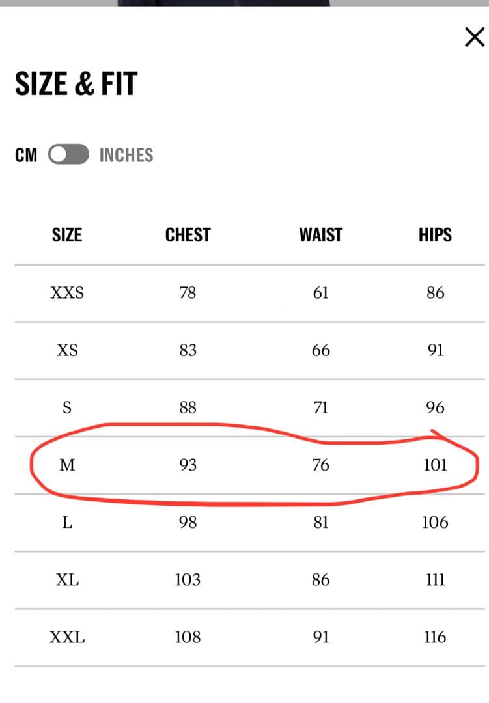Select the XXS size label
Screen dimensions: 489x703
(x=67, y=293)
